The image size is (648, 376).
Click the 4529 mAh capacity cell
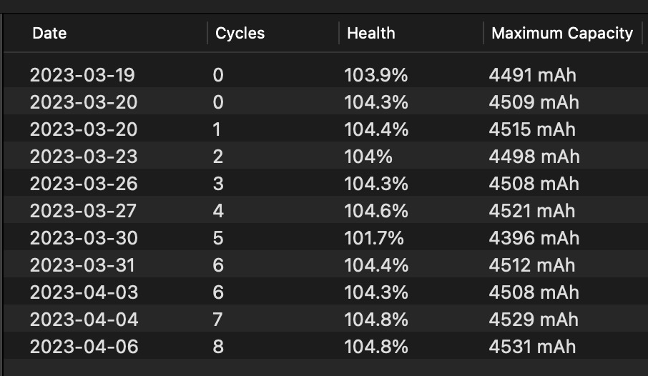[534, 320]
